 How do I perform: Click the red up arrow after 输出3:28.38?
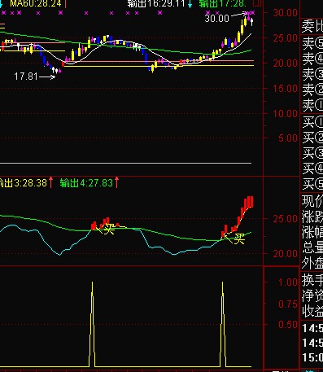point(51,182)
